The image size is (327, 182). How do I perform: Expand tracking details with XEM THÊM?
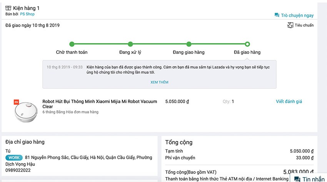click(x=159, y=82)
